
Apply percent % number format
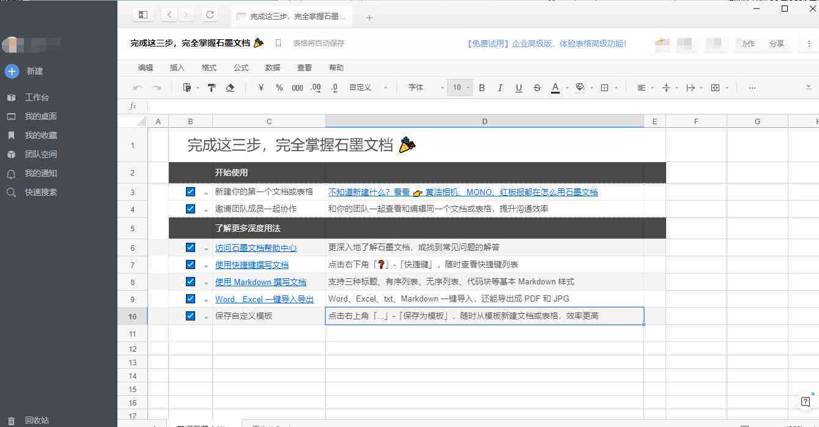point(279,87)
